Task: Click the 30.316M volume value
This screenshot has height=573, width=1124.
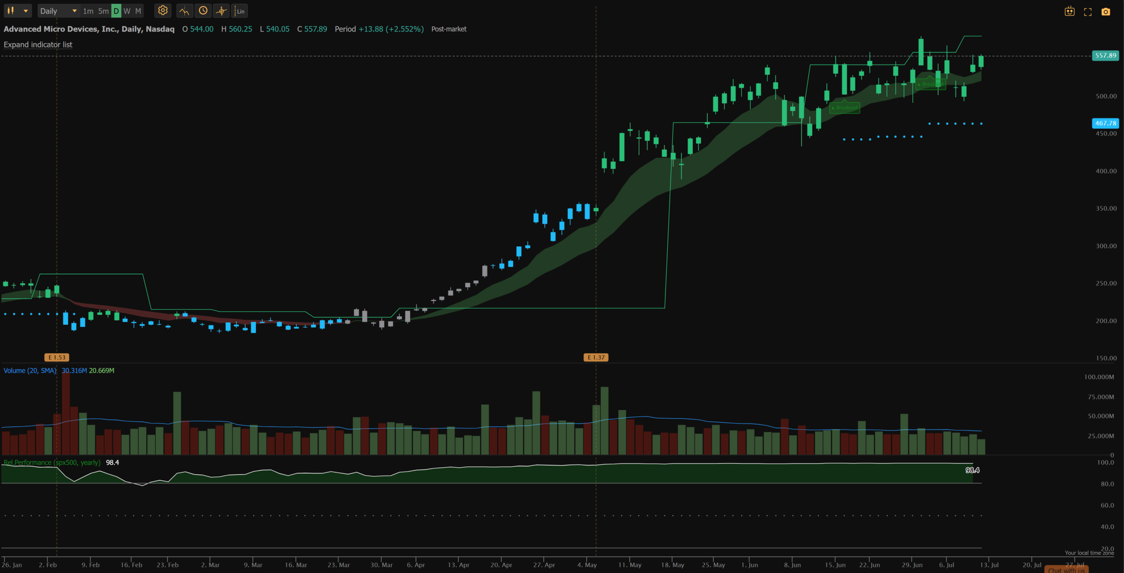Action: coord(74,371)
